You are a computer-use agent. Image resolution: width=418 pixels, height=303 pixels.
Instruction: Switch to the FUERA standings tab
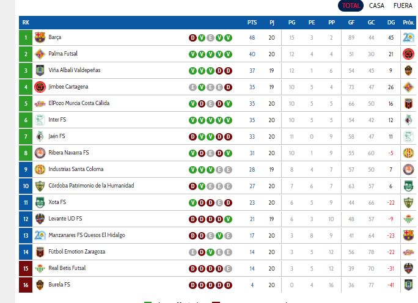tap(403, 5)
